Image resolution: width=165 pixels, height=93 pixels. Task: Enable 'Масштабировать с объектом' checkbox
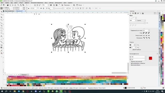coord(130,63)
